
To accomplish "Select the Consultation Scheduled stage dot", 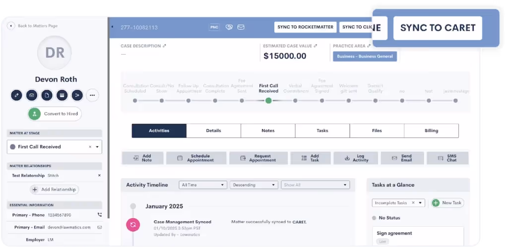I will (135, 101).
